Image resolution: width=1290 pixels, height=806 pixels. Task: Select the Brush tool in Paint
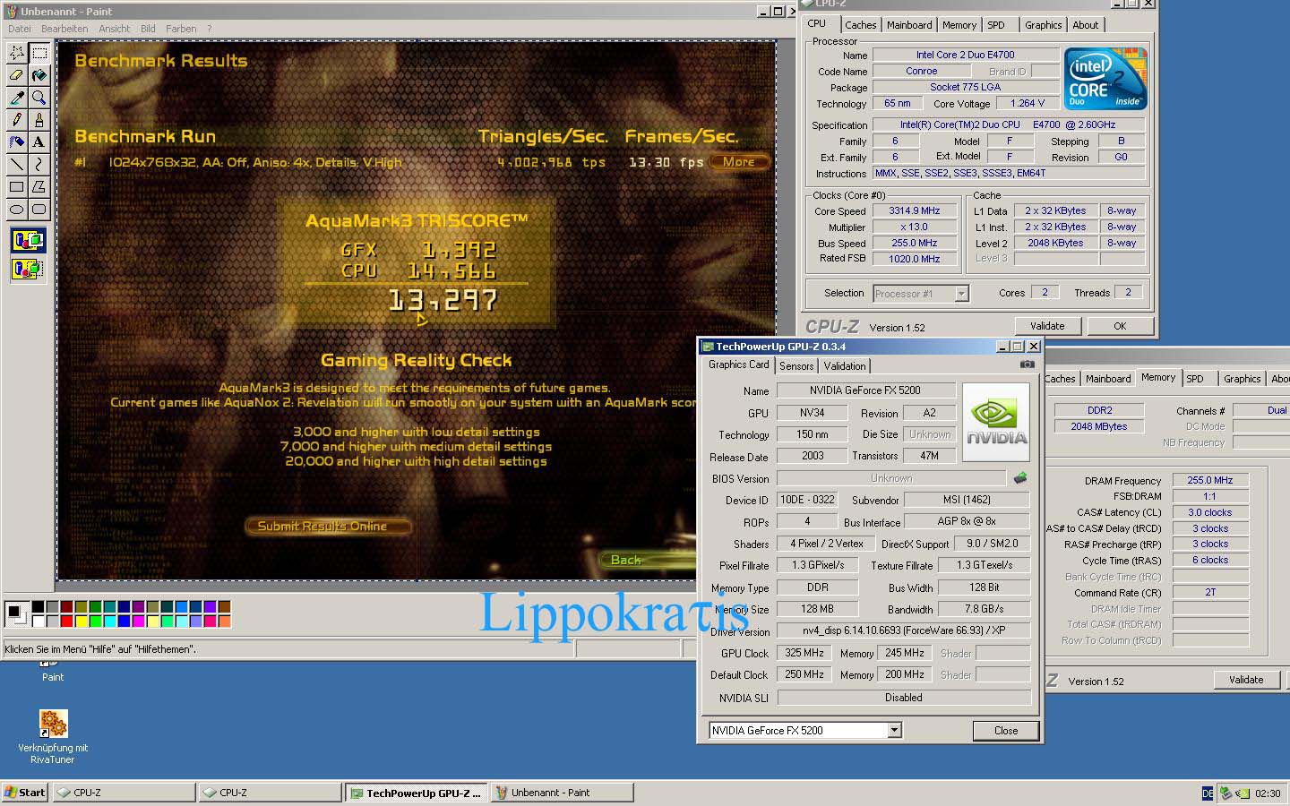39,120
